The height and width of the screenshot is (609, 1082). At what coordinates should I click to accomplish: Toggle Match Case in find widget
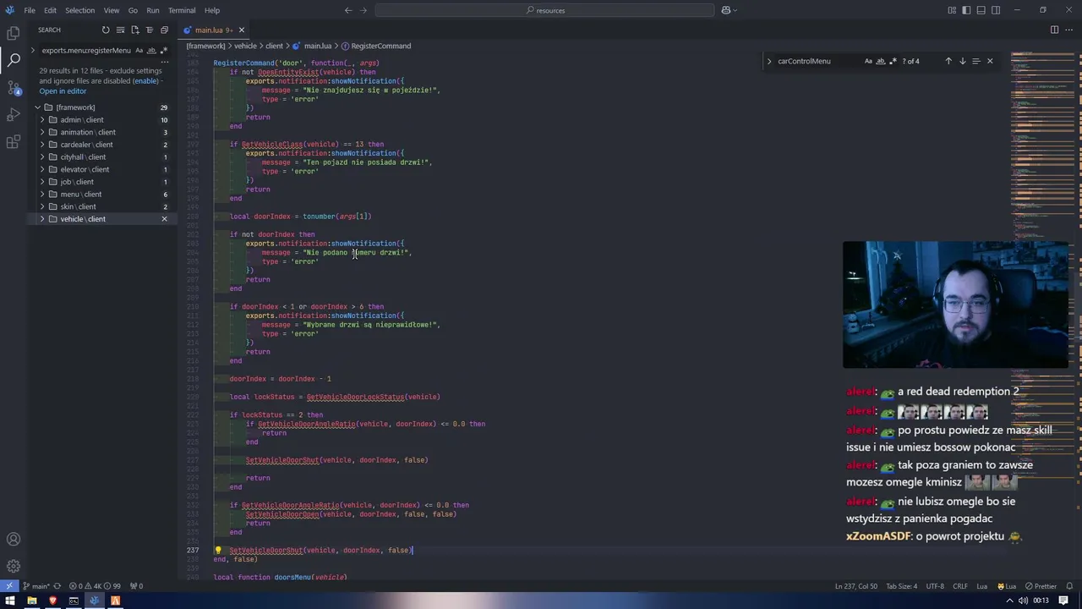point(868,61)
